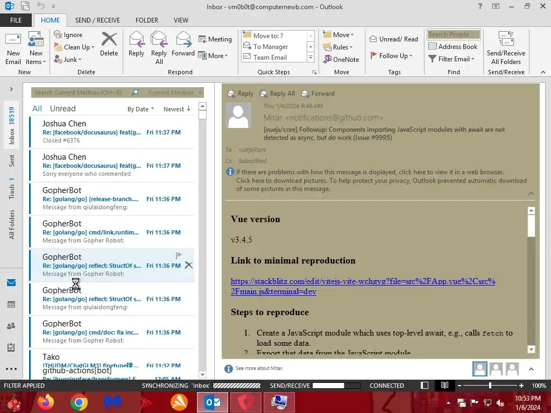The width and height of the screenshot is (551, 413).
Task: Switch to the SEND / RECEIVE tab
Action: (97, 20)
